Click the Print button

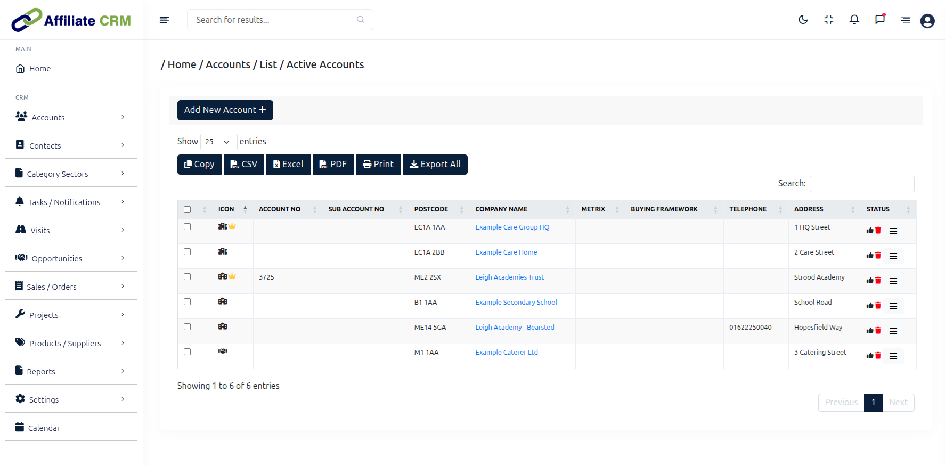pyautogui.click(x=378, y=165)
